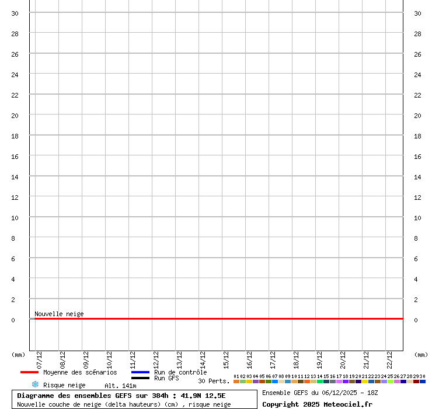Image resolution: width=432 pixels, height=409 pixels.
Task: Click the Ensemble GEFS du 06/12/2025 label
Action: [319, 393]
